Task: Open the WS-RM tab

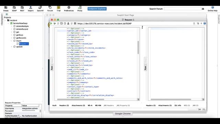Action: (x=98, y=105)
